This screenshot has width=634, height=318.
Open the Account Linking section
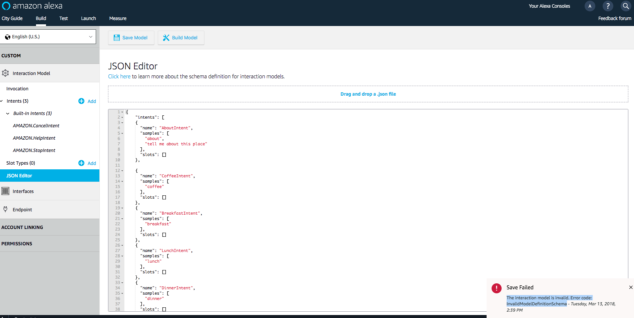[50, 227]
